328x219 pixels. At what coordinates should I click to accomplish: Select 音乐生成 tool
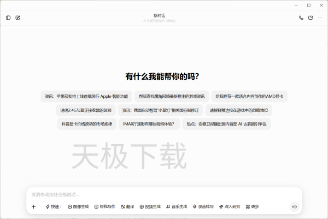click(x=177, y=206)
